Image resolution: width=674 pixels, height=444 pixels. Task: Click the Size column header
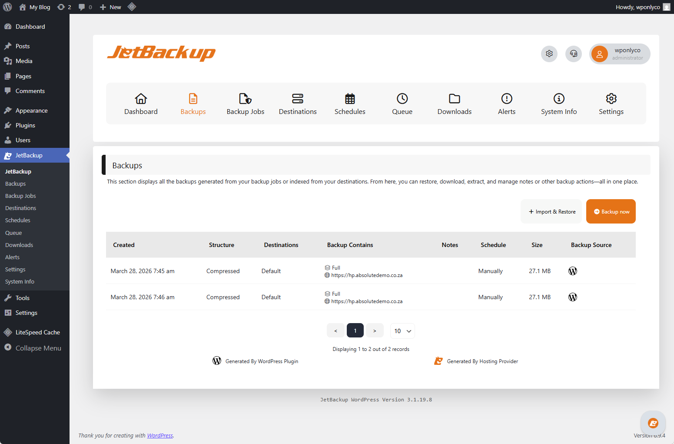pos(537,245)
